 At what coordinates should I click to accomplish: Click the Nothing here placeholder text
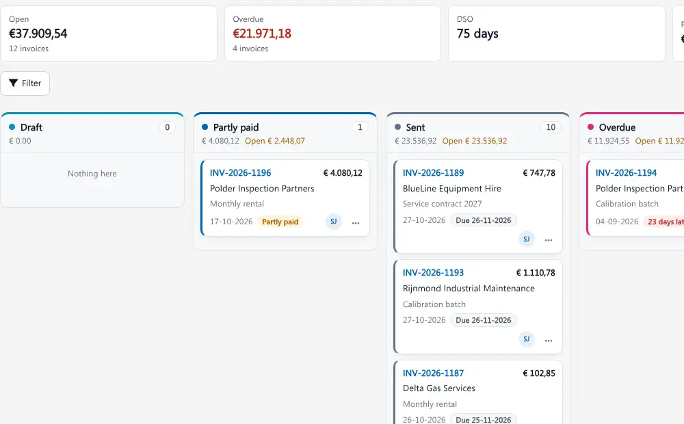pos(92,174)
